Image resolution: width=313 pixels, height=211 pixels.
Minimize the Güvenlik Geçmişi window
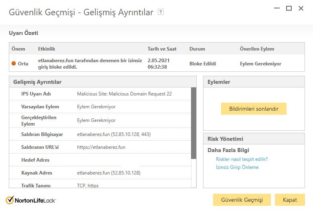276,8
